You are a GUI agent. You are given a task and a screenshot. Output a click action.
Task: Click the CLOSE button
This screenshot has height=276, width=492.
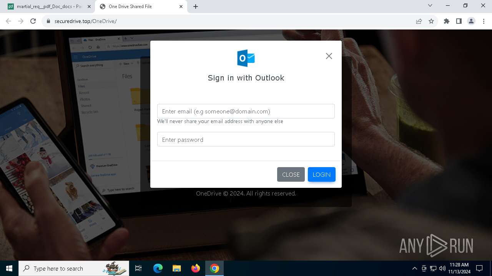291,174
